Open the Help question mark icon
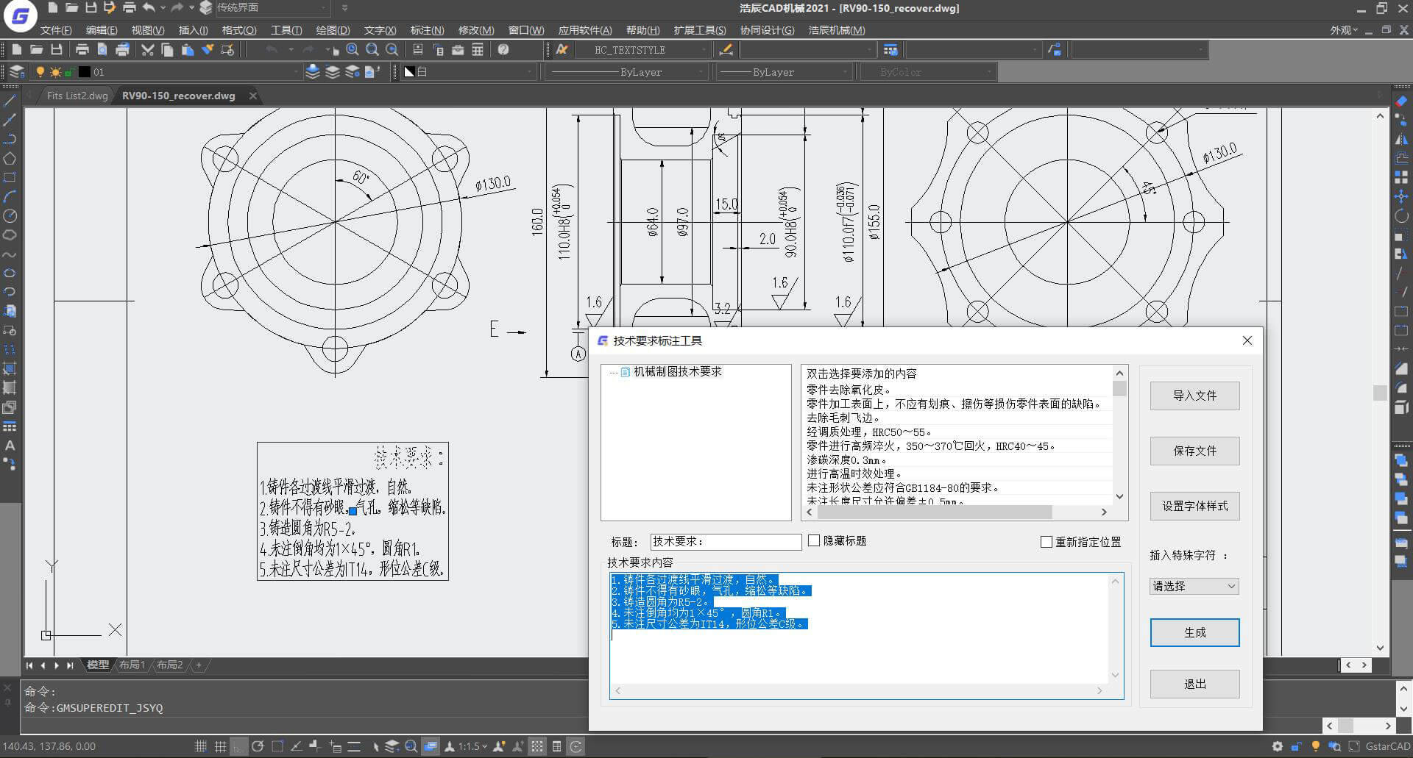Image resolution: width=1413 pixels, height=758 pixels. [503, 50]
